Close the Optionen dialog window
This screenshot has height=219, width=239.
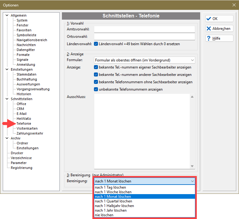234,5
